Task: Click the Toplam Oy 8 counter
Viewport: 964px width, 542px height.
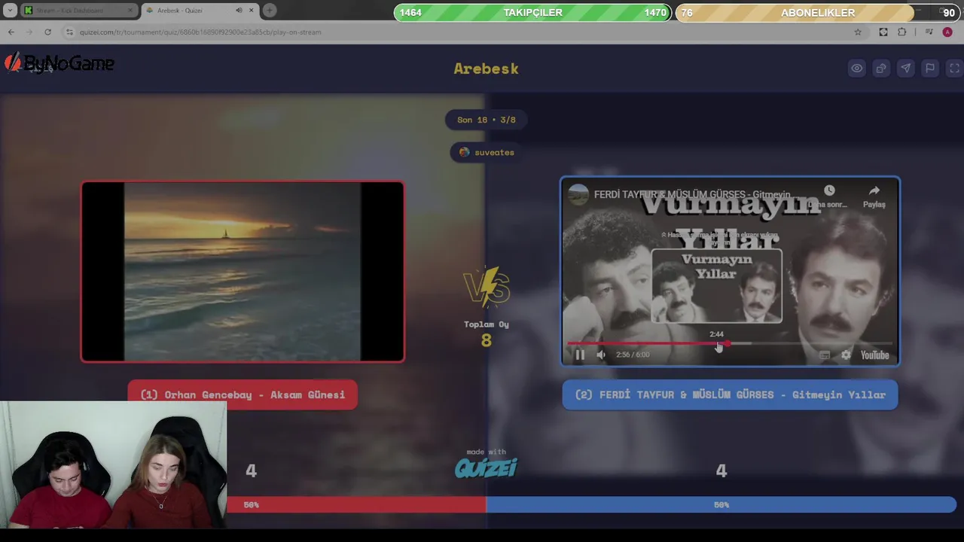Action: (487, 333)
